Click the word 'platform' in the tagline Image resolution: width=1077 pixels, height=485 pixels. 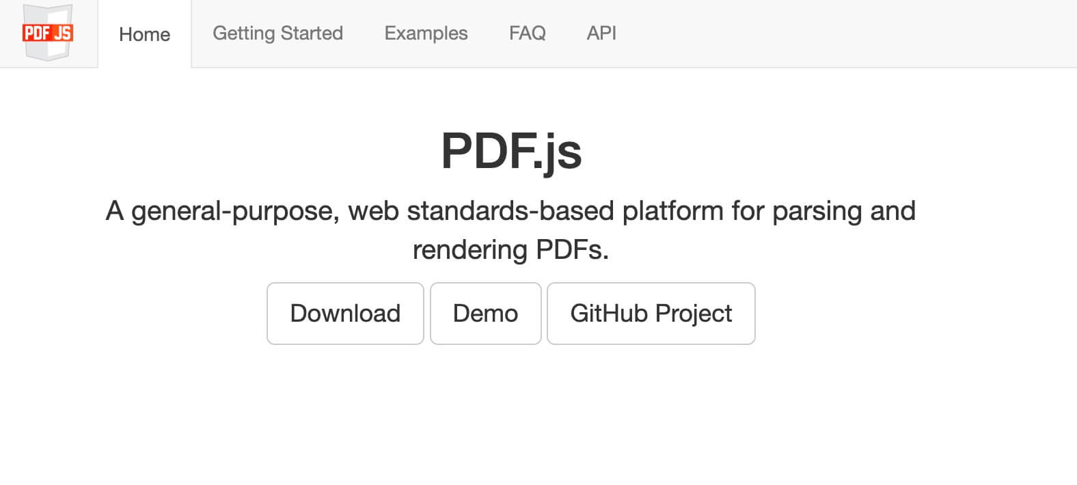[x=672, y=211]
